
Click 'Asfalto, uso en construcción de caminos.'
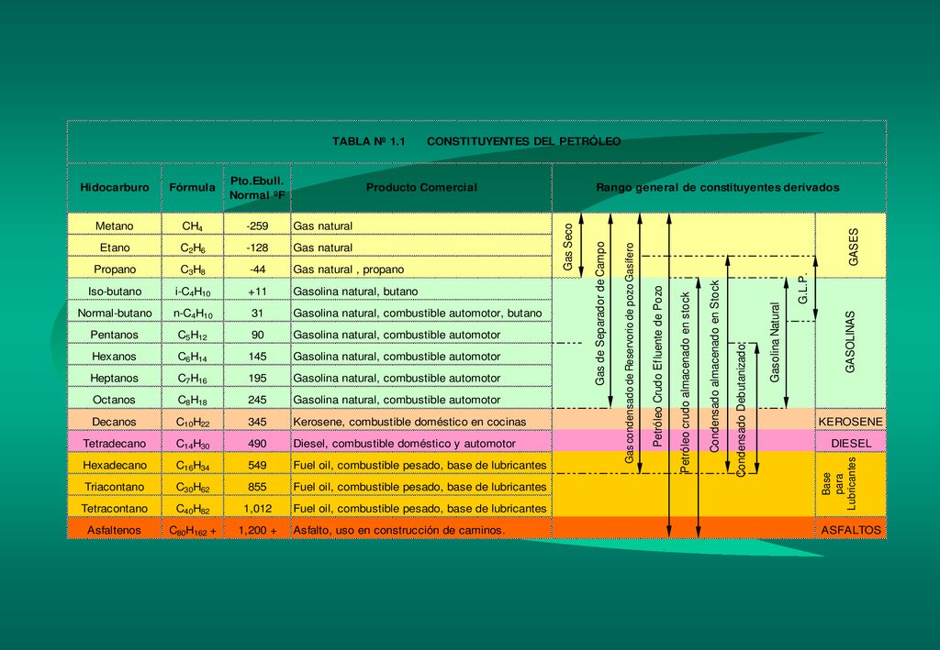(398, 530)
